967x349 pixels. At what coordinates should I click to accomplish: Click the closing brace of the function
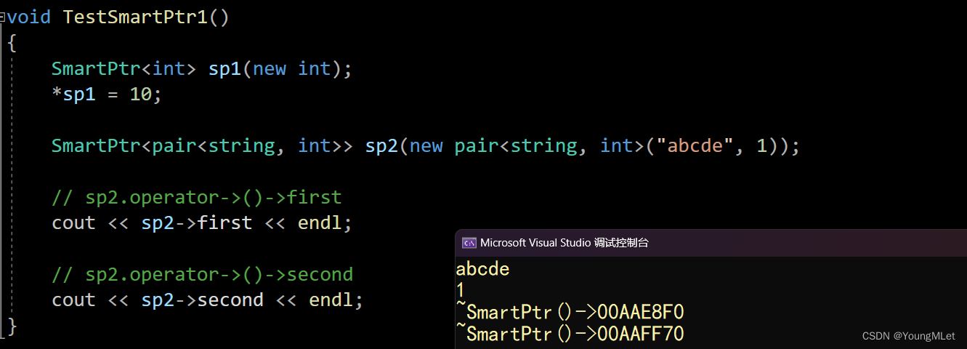(x=12, y=326)
